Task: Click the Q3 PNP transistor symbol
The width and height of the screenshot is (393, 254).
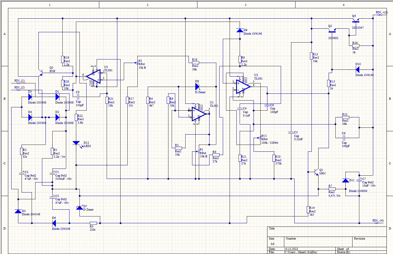Action: click(x=40, y=72)
